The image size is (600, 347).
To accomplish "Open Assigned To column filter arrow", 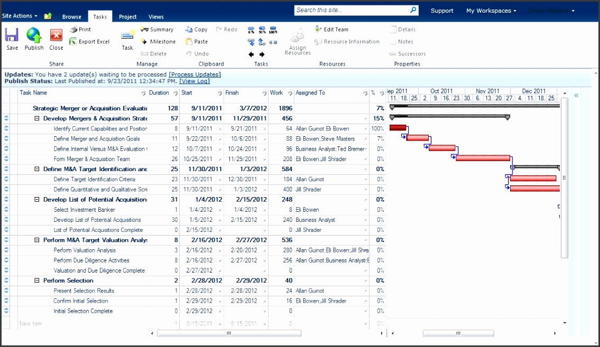I will coord(365,93).
